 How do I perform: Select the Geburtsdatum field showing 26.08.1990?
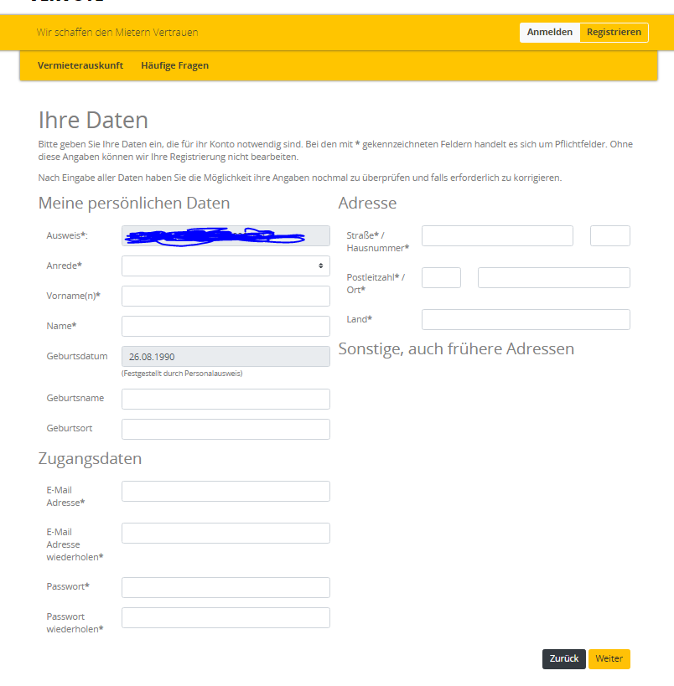(226, 356)
